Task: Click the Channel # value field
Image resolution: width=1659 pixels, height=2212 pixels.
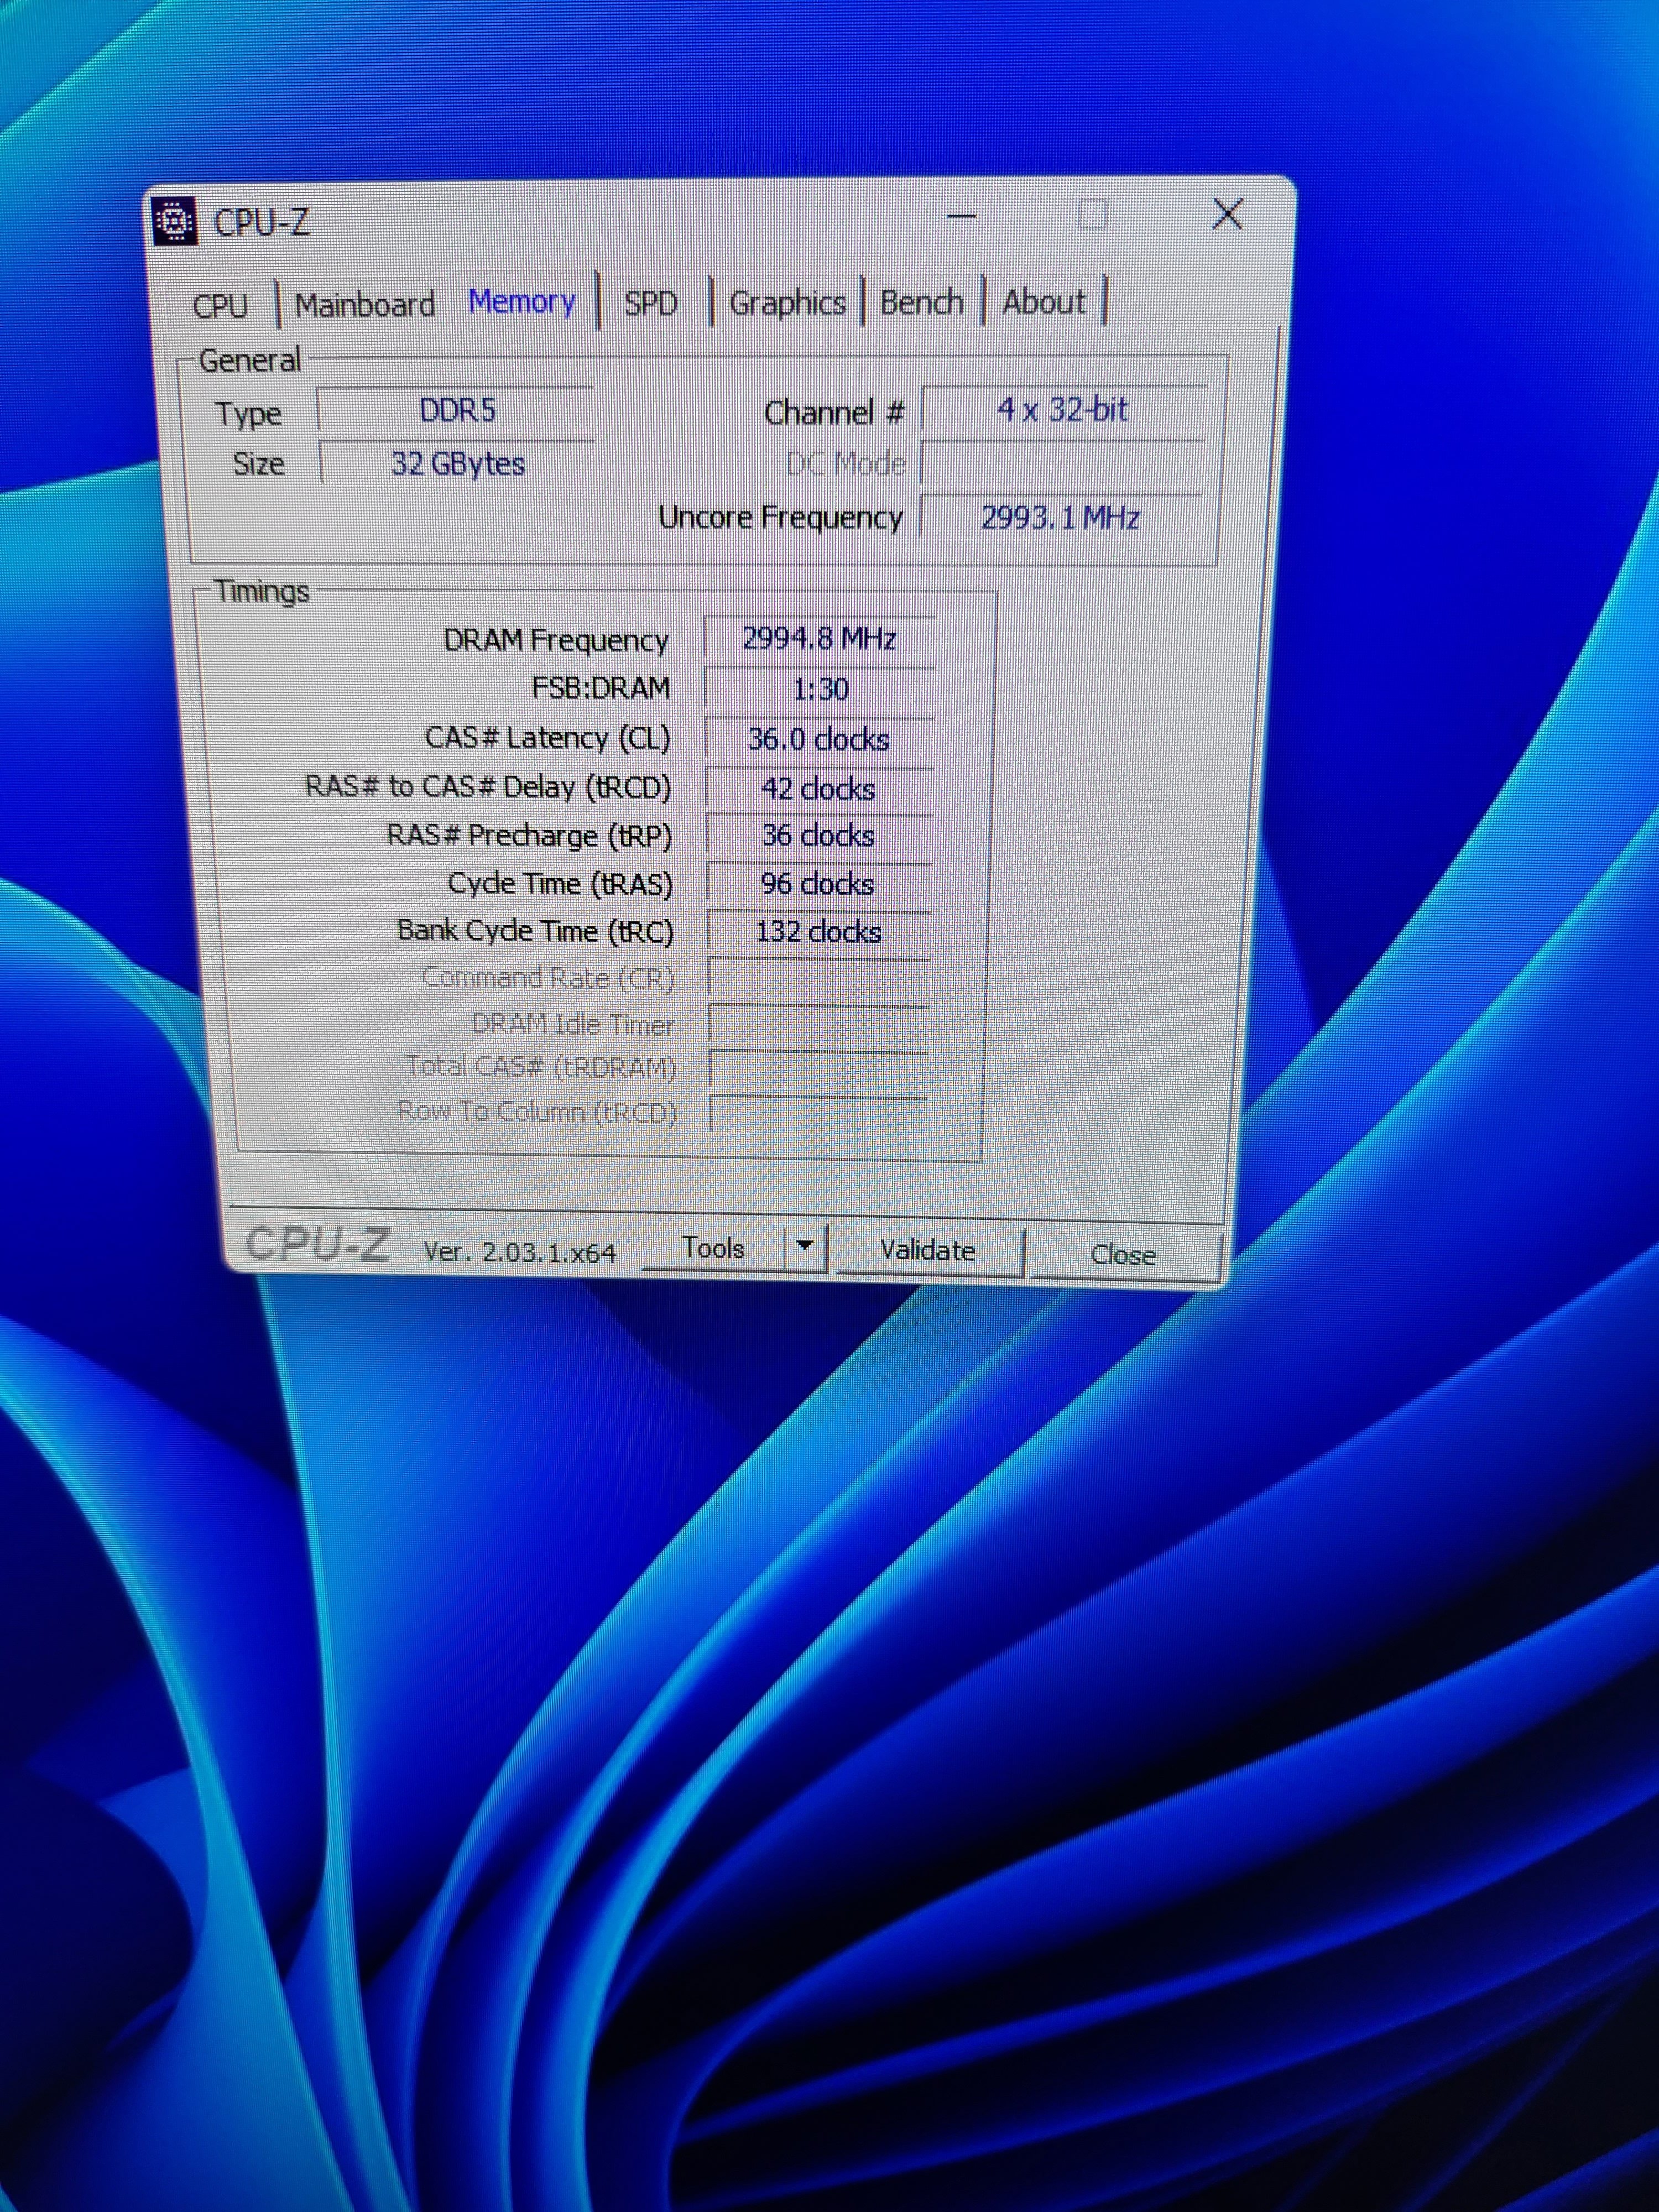Action: point(1062,410)
